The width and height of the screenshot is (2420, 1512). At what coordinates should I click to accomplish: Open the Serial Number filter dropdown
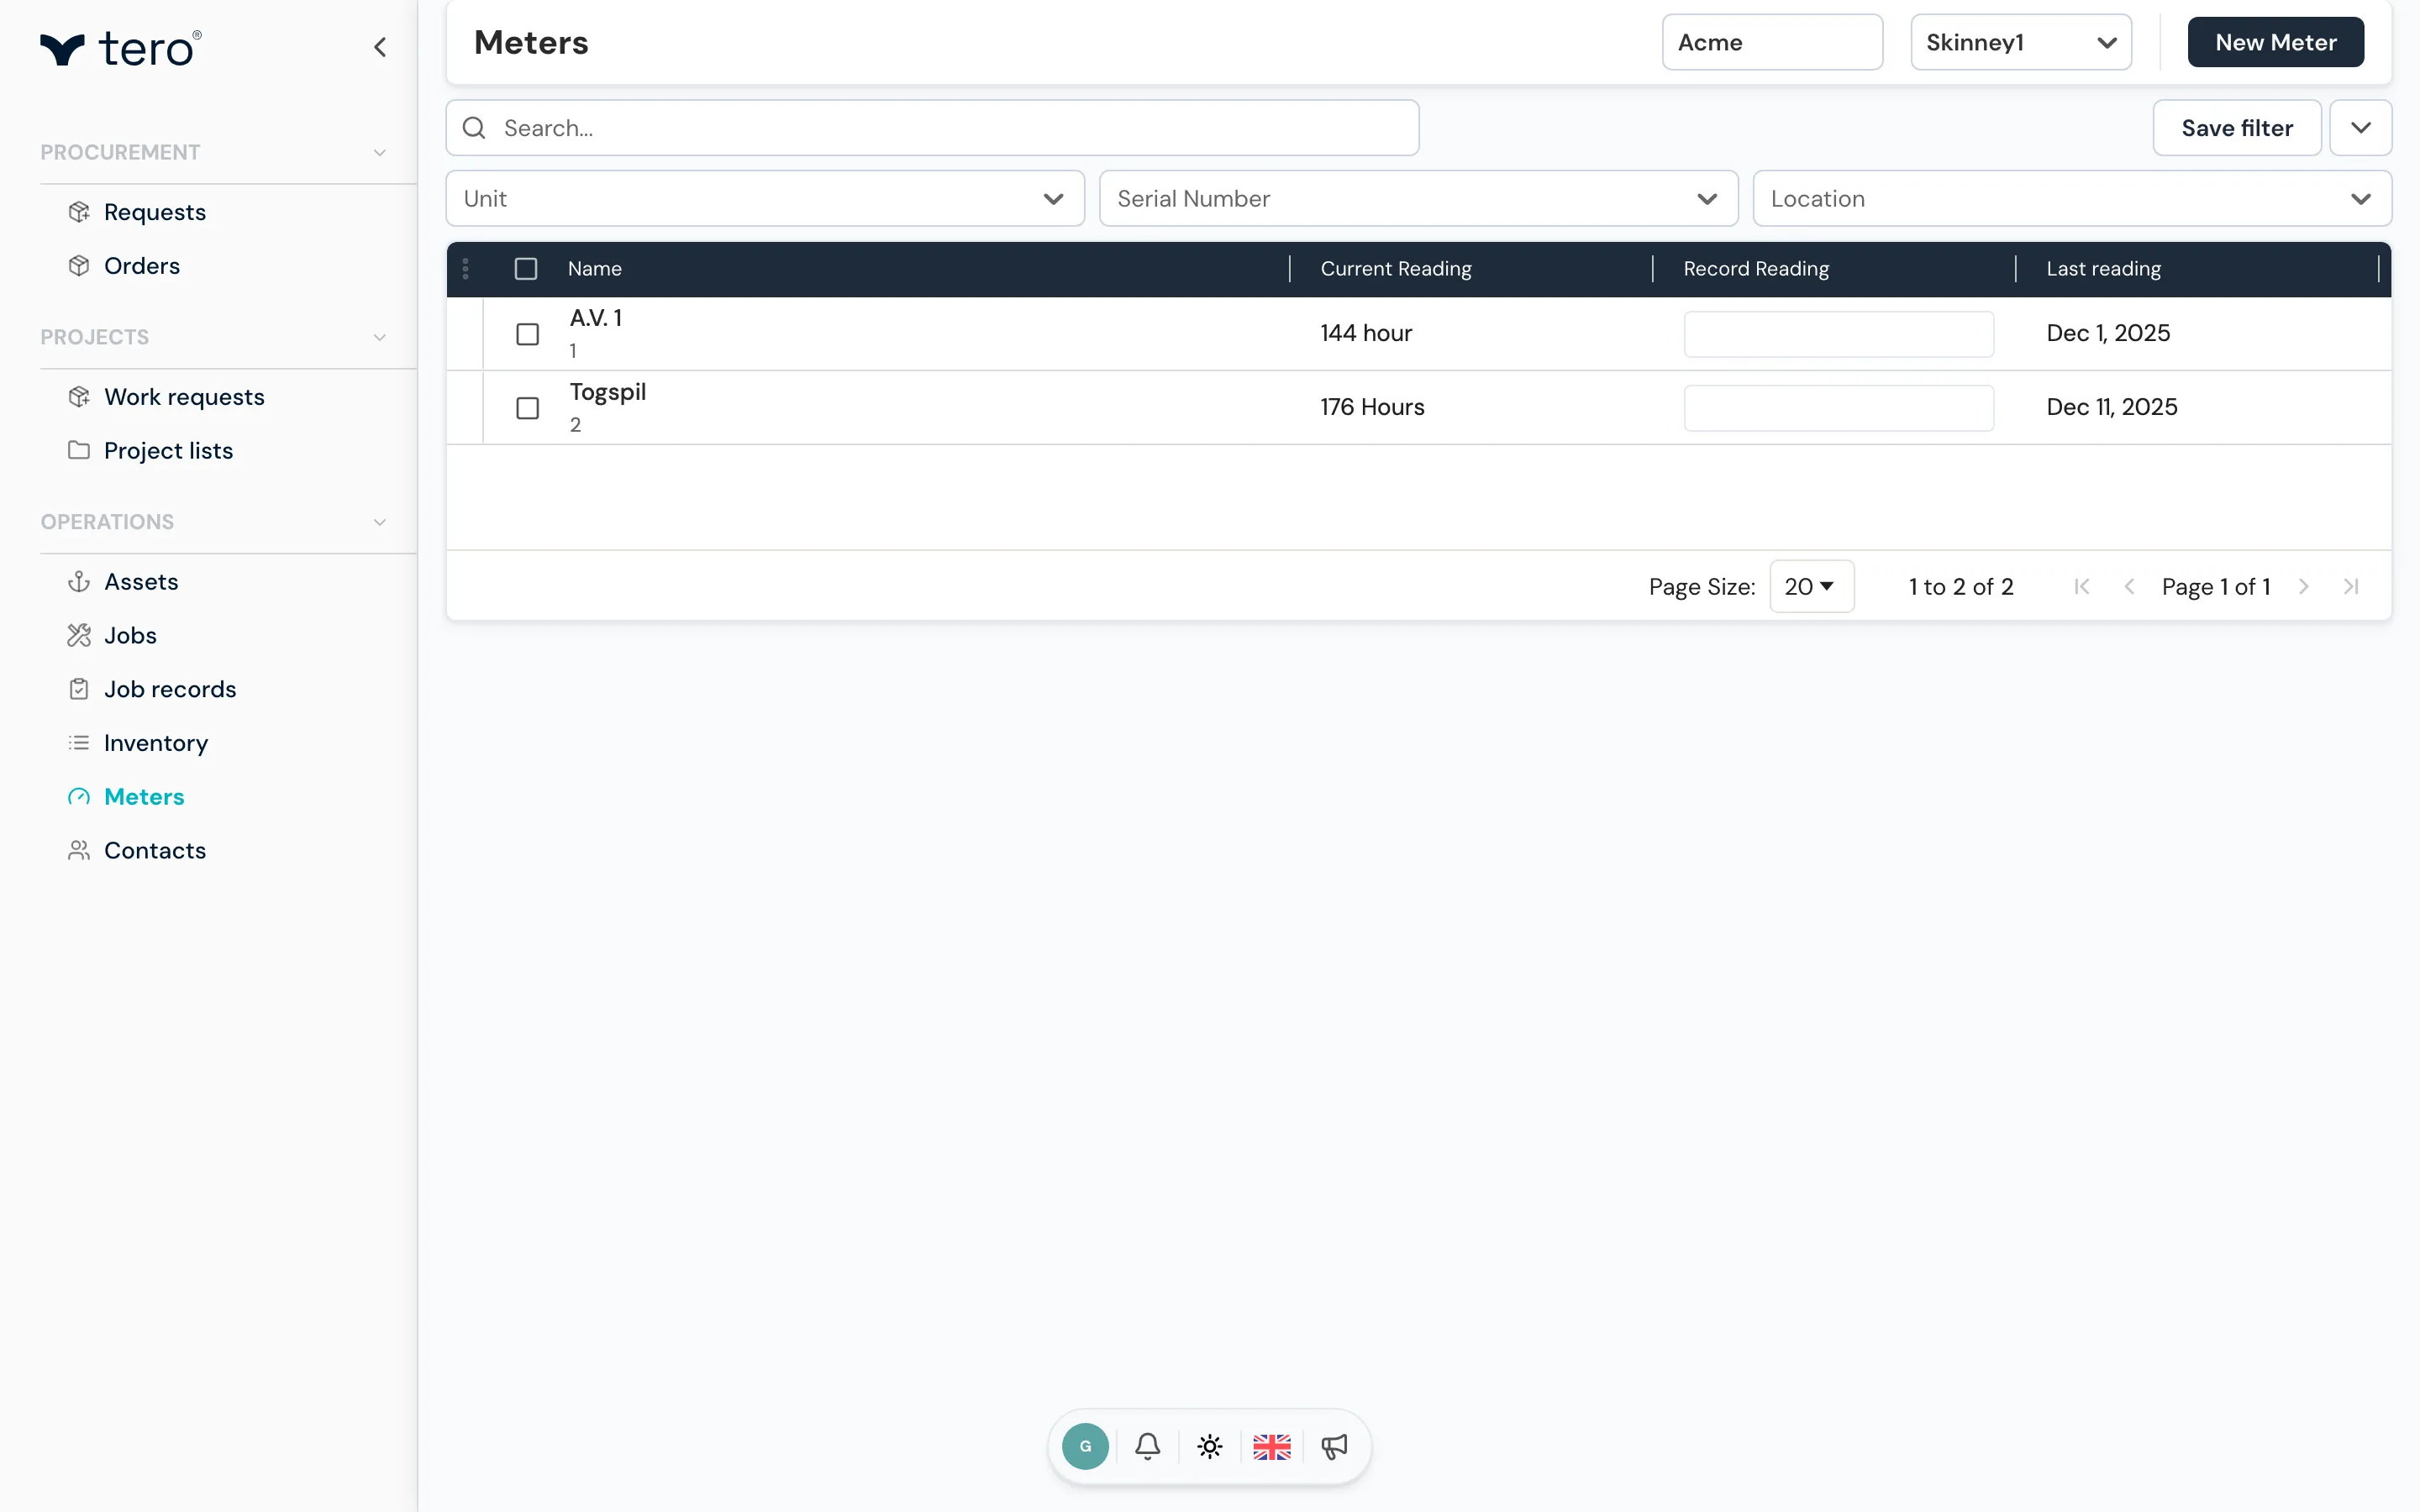pyautogui.click(x=1418, y=198)
